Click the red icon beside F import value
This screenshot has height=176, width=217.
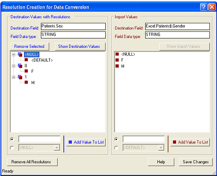117,60
